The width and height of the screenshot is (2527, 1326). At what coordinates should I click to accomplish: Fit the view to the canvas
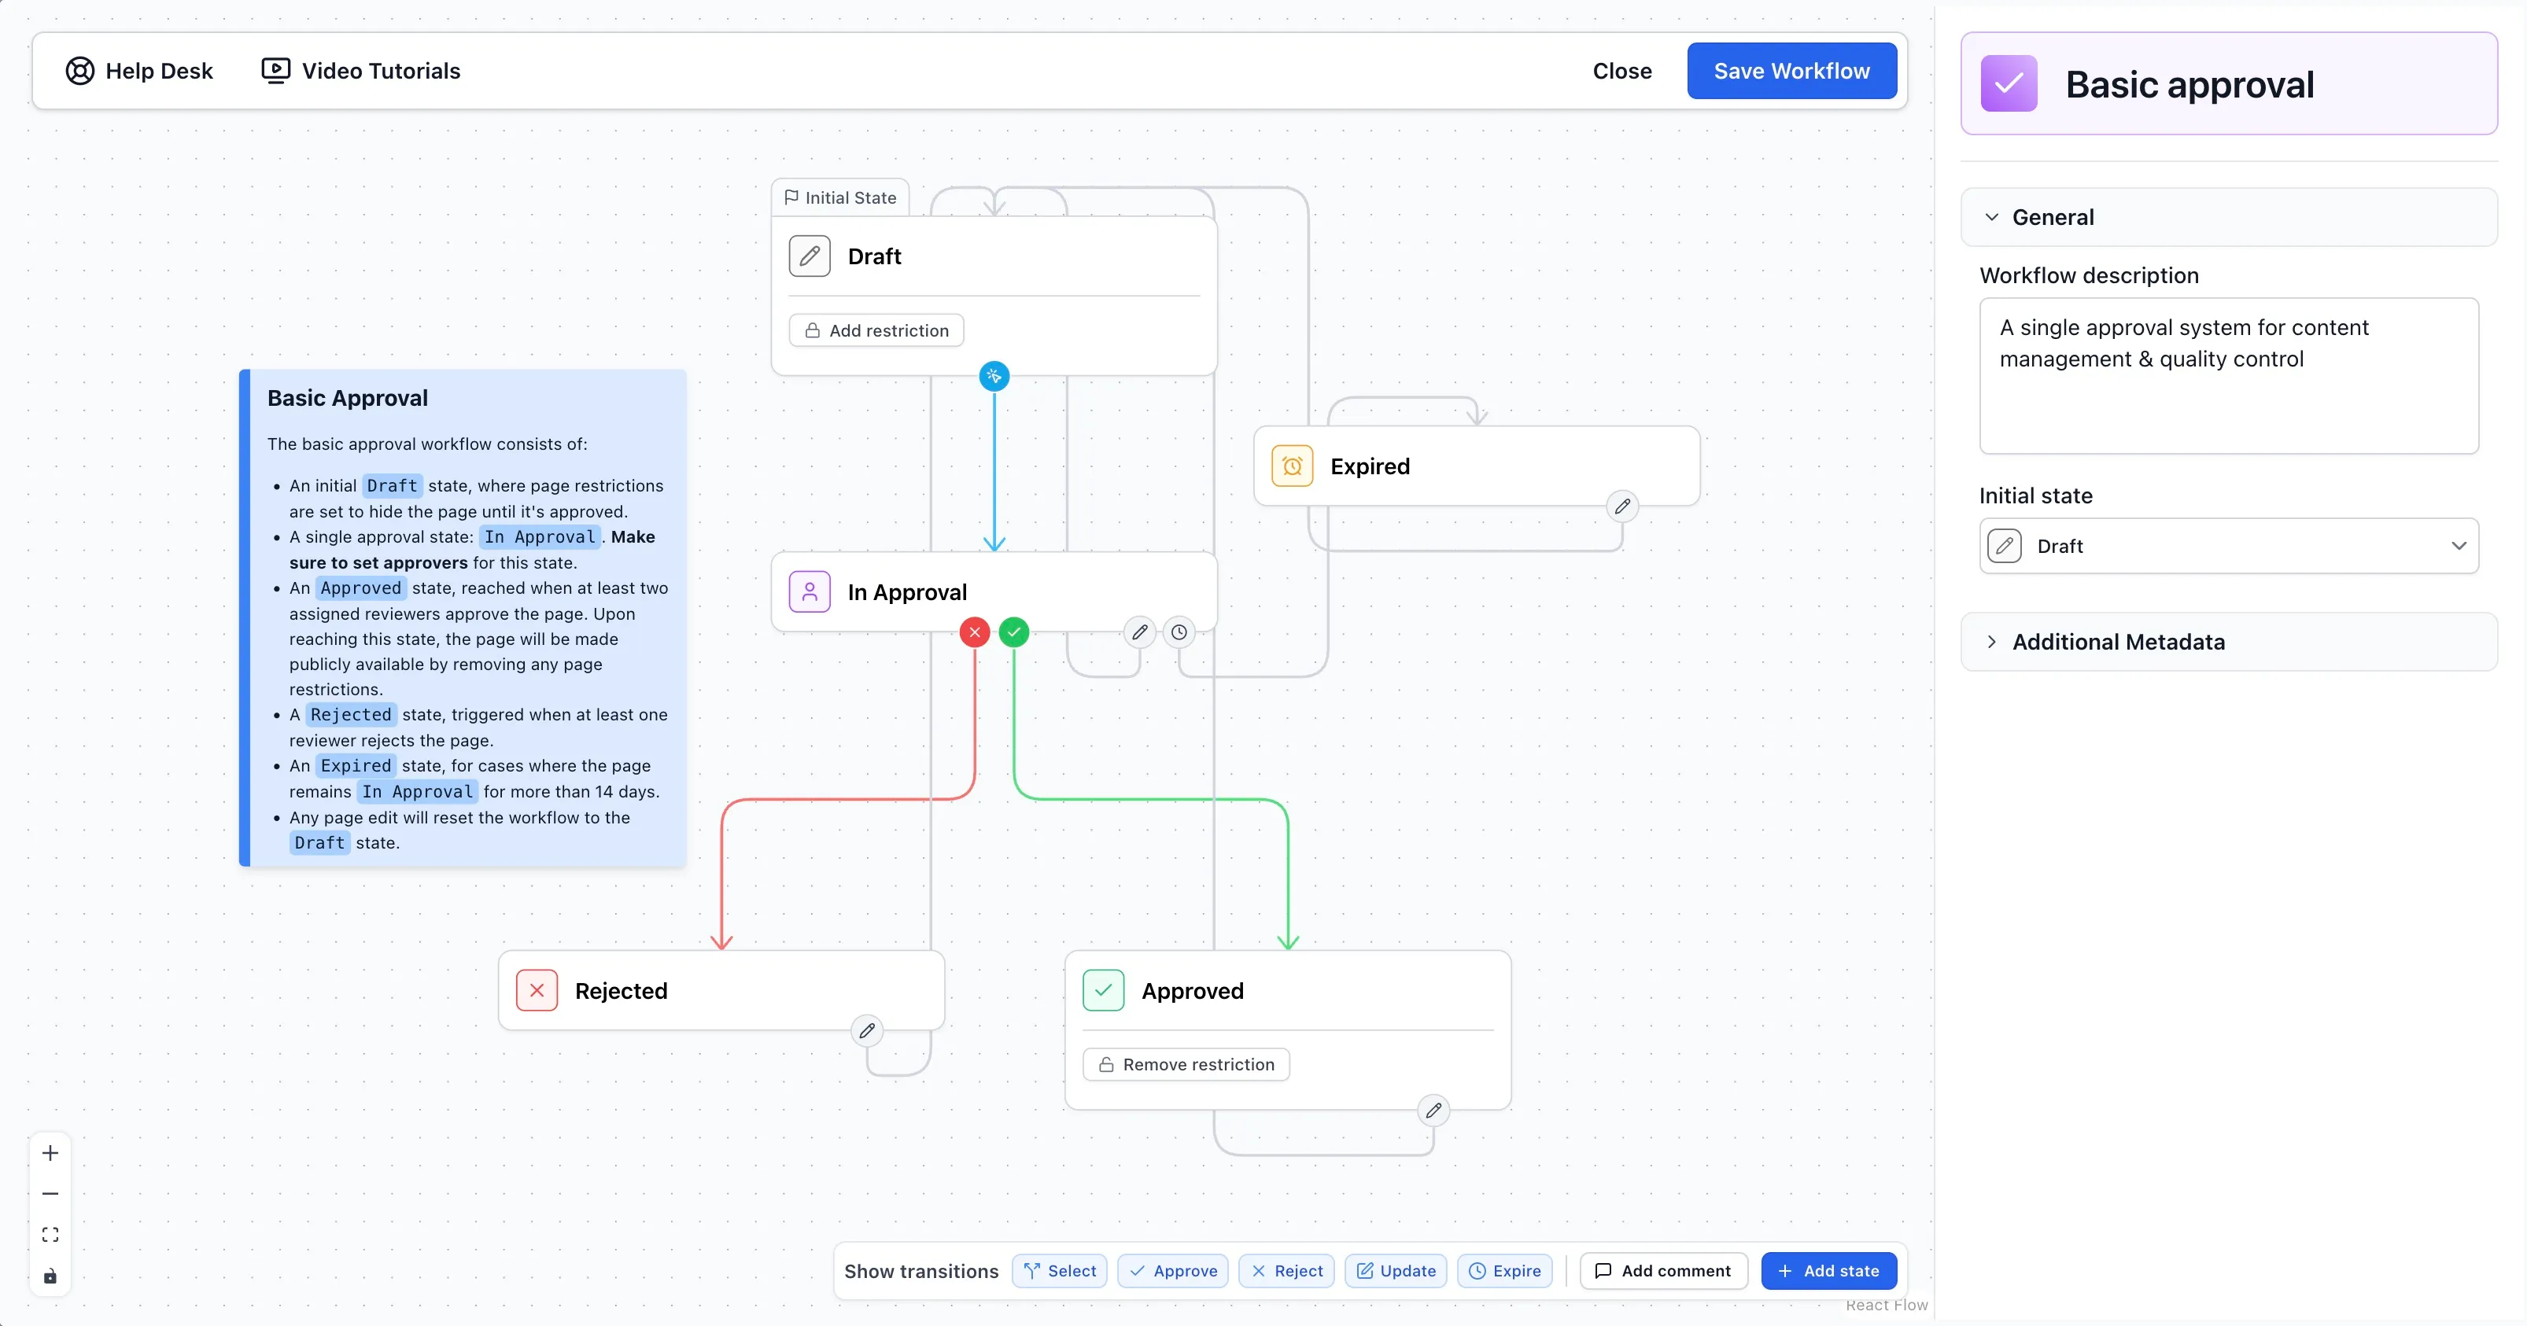pos(50,1235)
